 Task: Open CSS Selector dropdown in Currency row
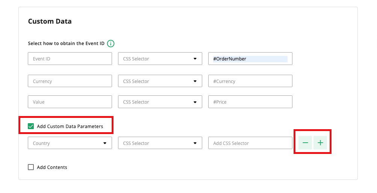tap(160, 81)
